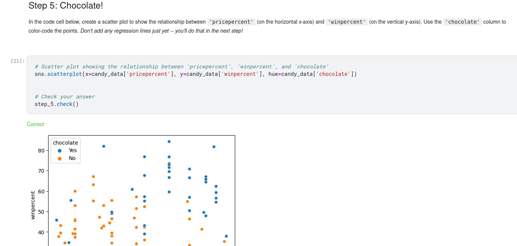
Task: Click the 'winpercent' inline code in instructions
Action: [347, 22]
